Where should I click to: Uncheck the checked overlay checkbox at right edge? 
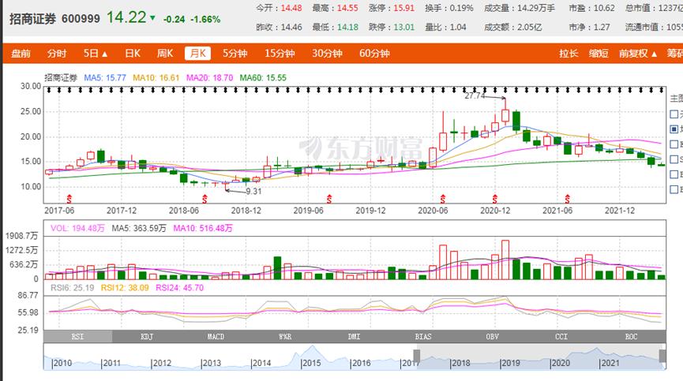click(x=674, y=129)
